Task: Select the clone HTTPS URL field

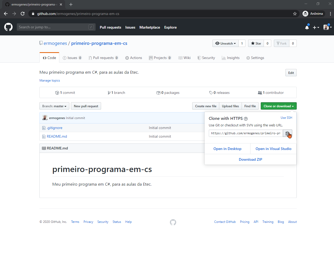Action: (246, 133)
